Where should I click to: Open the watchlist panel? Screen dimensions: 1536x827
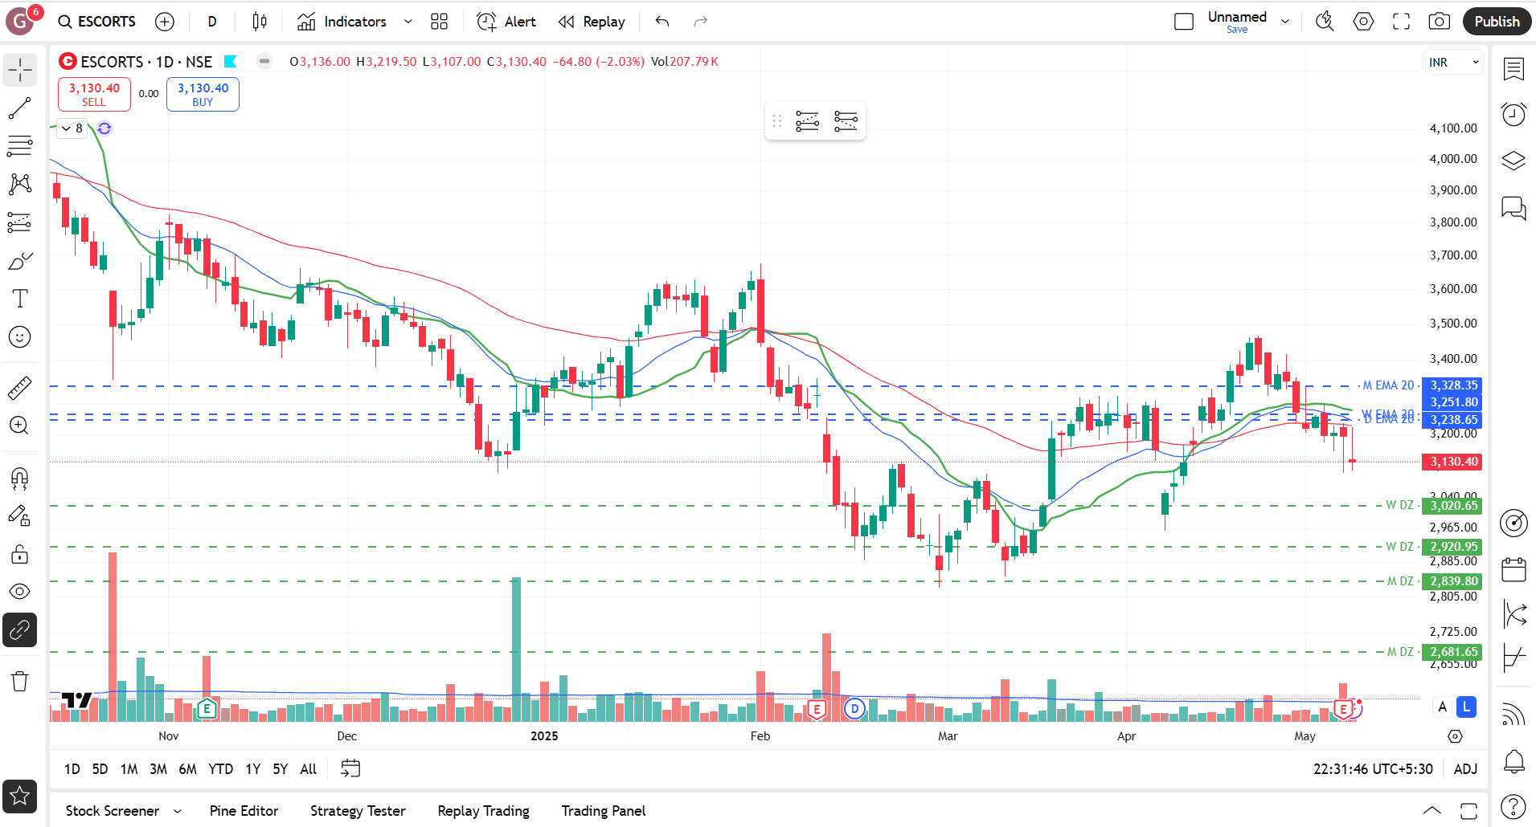1513,70
